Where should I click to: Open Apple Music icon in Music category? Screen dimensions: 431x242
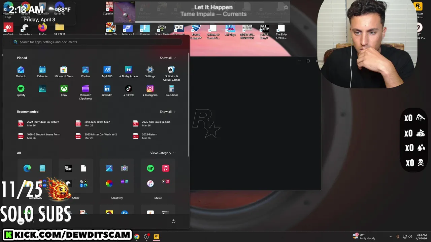click(x=166, y=168)
